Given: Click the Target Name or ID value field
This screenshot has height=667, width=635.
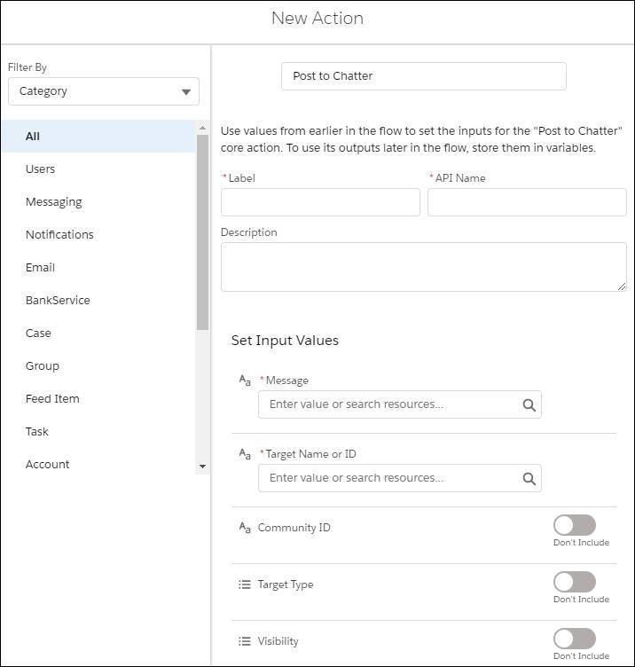Looking at the screenshot, I should coord(400,478).
